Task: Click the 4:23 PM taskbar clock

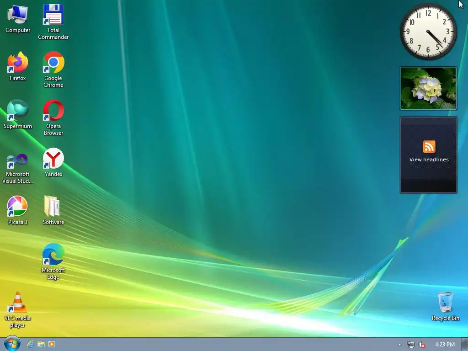Action: click(x=445, y=345)
